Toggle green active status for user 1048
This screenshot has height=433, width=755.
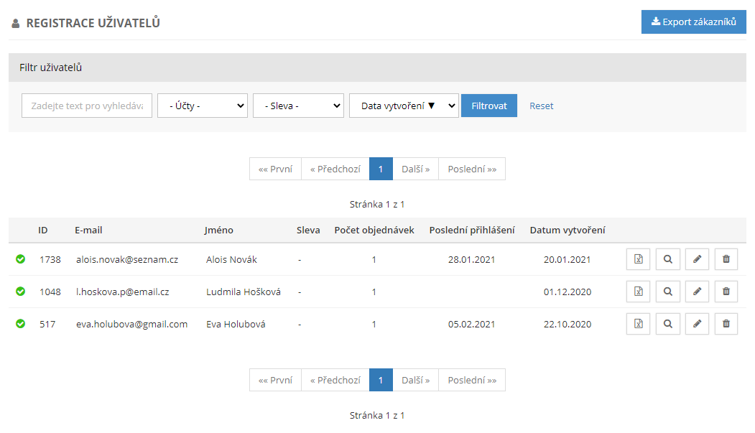click(x=20, y=292)
